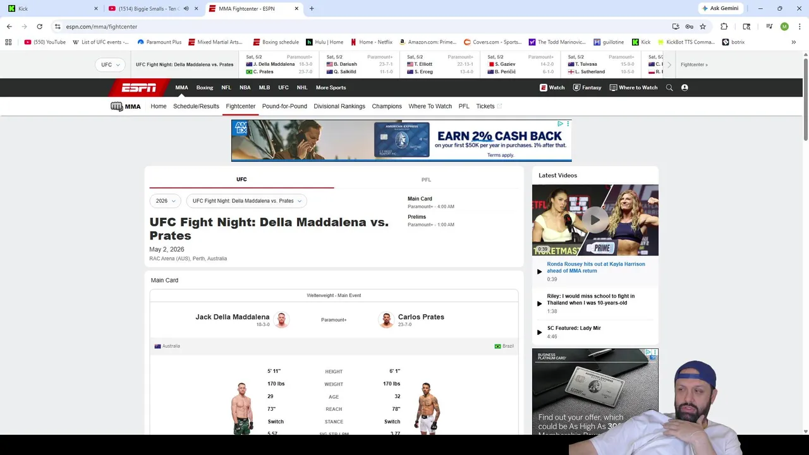Switch to the Biggie Smalls YouTube tab
This screenshot has width=809, height=455.
[154, 8]
